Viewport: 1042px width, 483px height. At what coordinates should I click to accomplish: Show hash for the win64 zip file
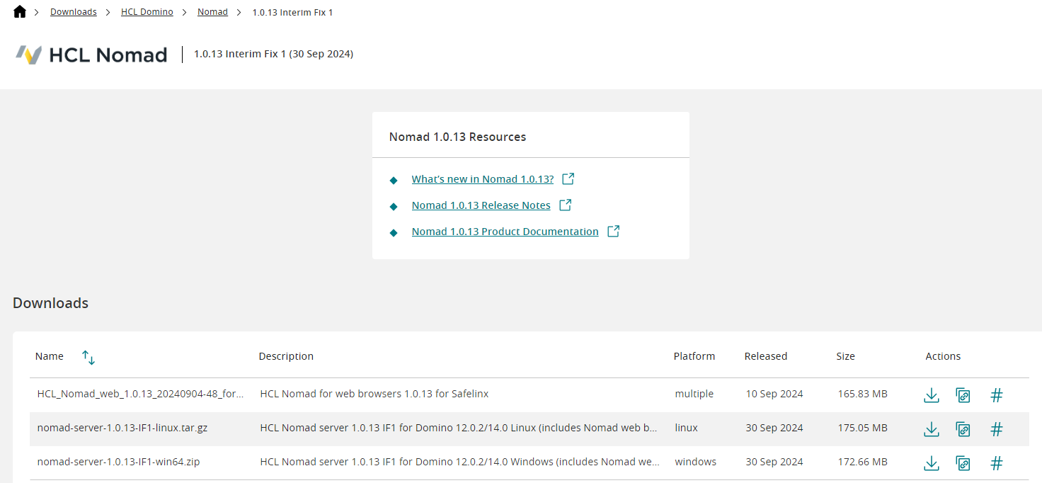point(996,464)
